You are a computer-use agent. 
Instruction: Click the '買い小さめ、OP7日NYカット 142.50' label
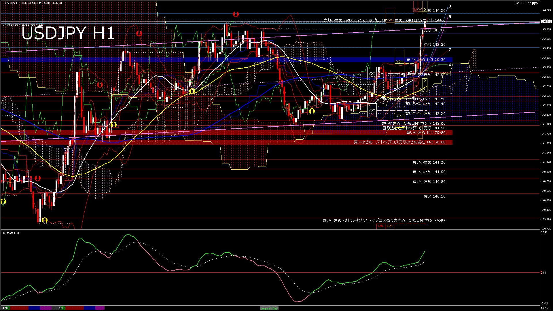(x=413, y=99)
